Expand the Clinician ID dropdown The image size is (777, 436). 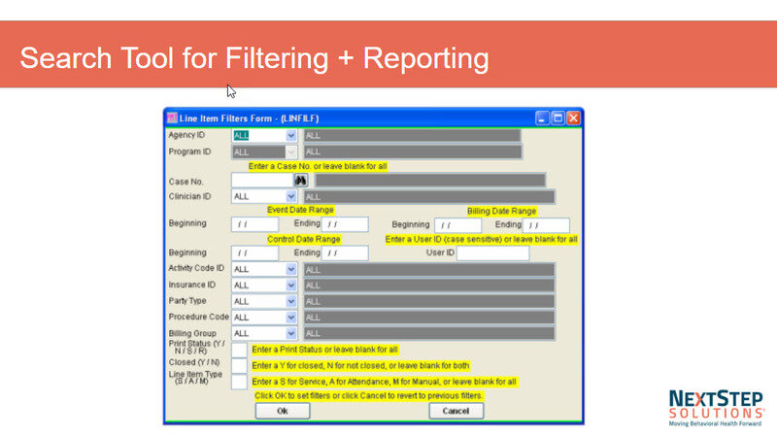click(290, 196)
